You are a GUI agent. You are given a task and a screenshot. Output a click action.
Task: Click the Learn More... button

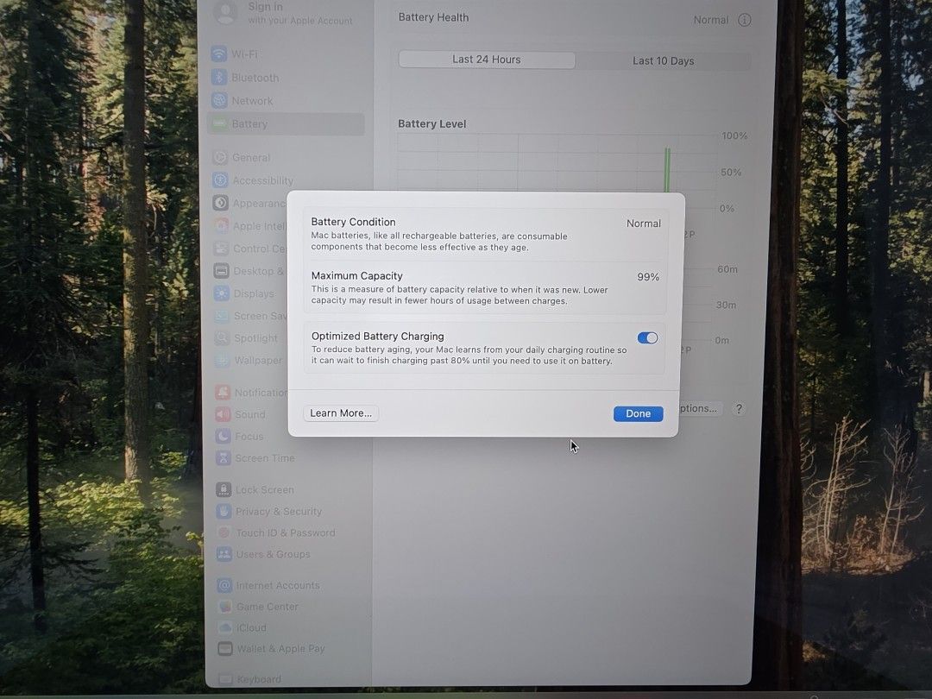[341, 413]
